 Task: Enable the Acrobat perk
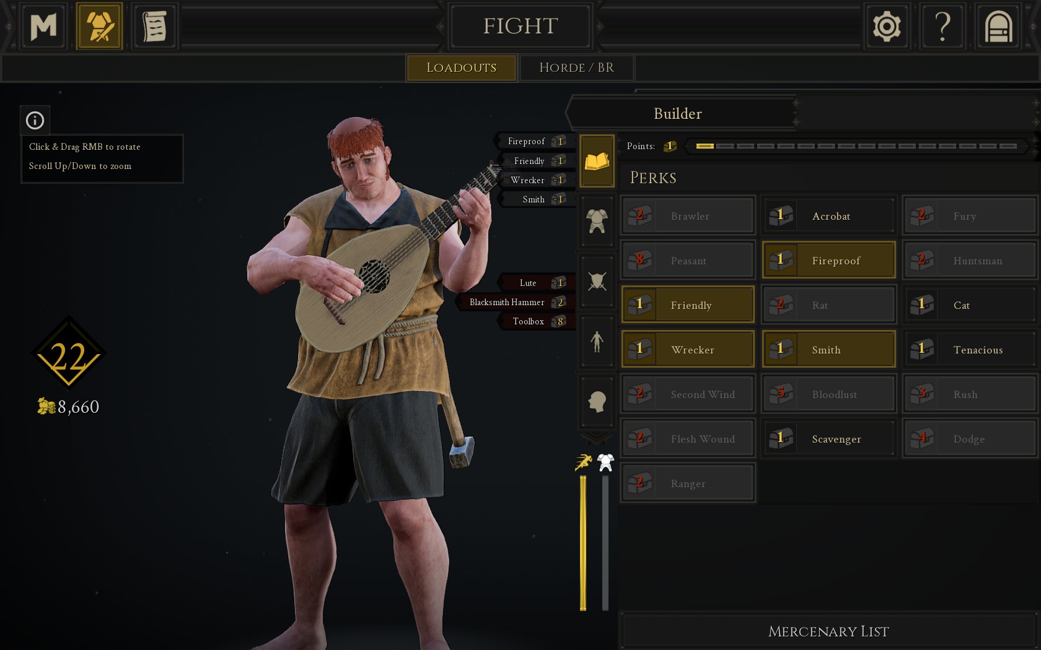pos(828,215)
